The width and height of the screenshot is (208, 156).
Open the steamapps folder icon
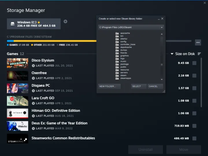pyautogui.click(x=117, y=78)
